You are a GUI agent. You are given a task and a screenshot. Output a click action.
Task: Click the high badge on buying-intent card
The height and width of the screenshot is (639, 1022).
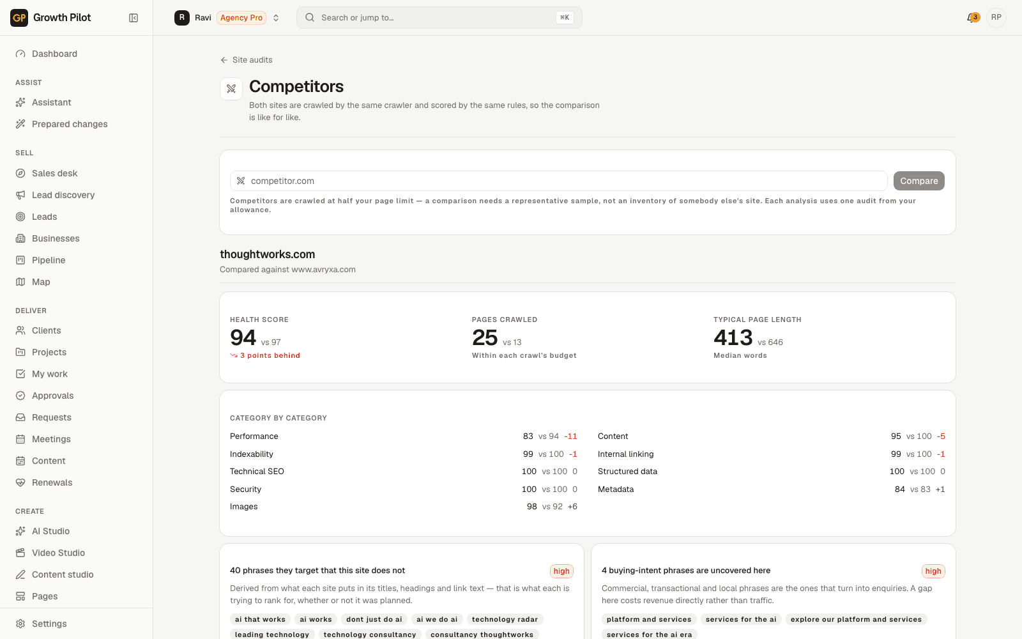point(933,571)
